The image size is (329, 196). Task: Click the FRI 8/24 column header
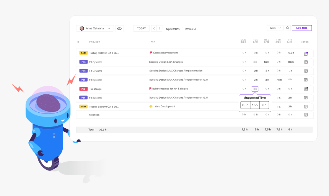(x=290, y=41)
